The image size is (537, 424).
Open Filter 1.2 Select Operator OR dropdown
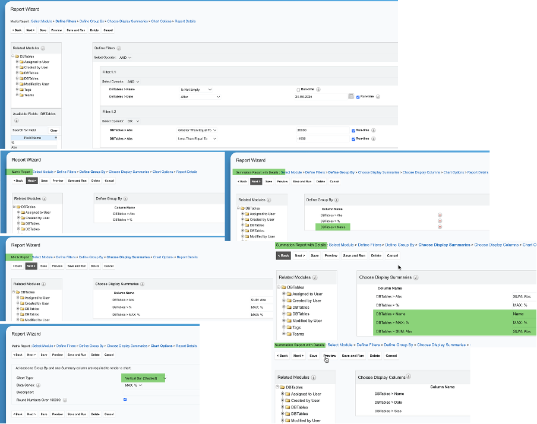coord(133,121)
